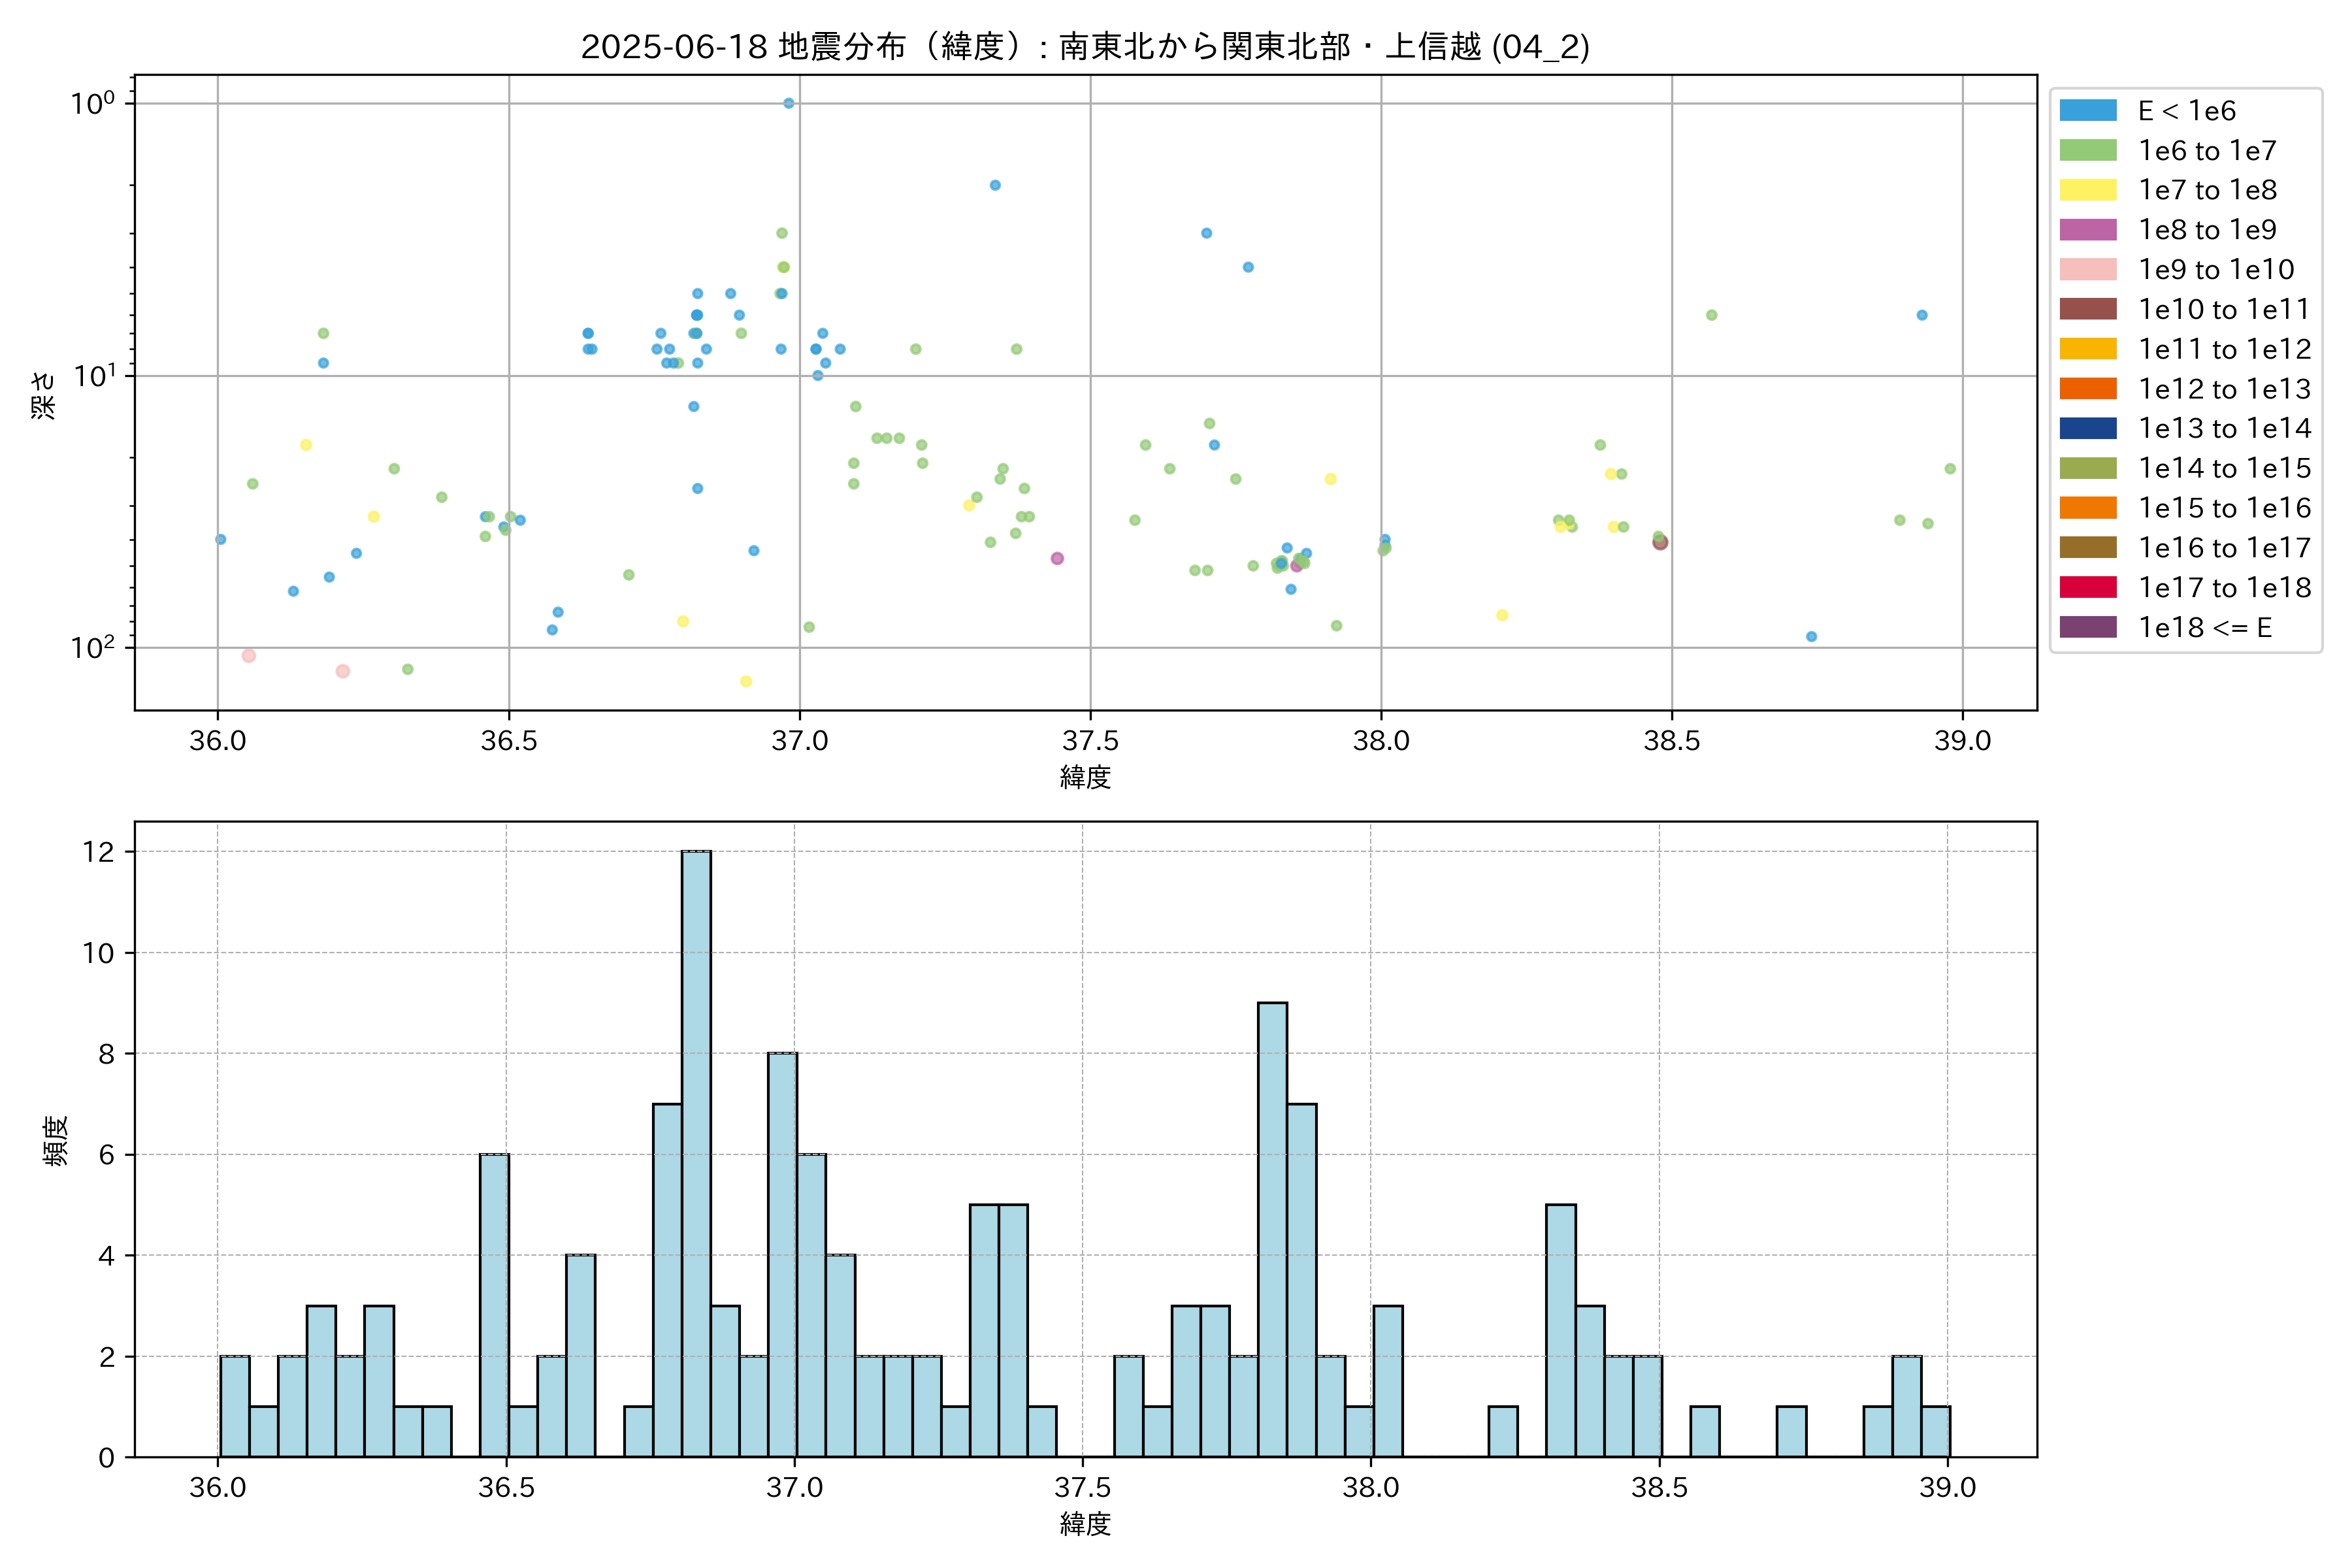Click the histogram bar reaching 9

pyautogui.click(x=1272, y=1230)
